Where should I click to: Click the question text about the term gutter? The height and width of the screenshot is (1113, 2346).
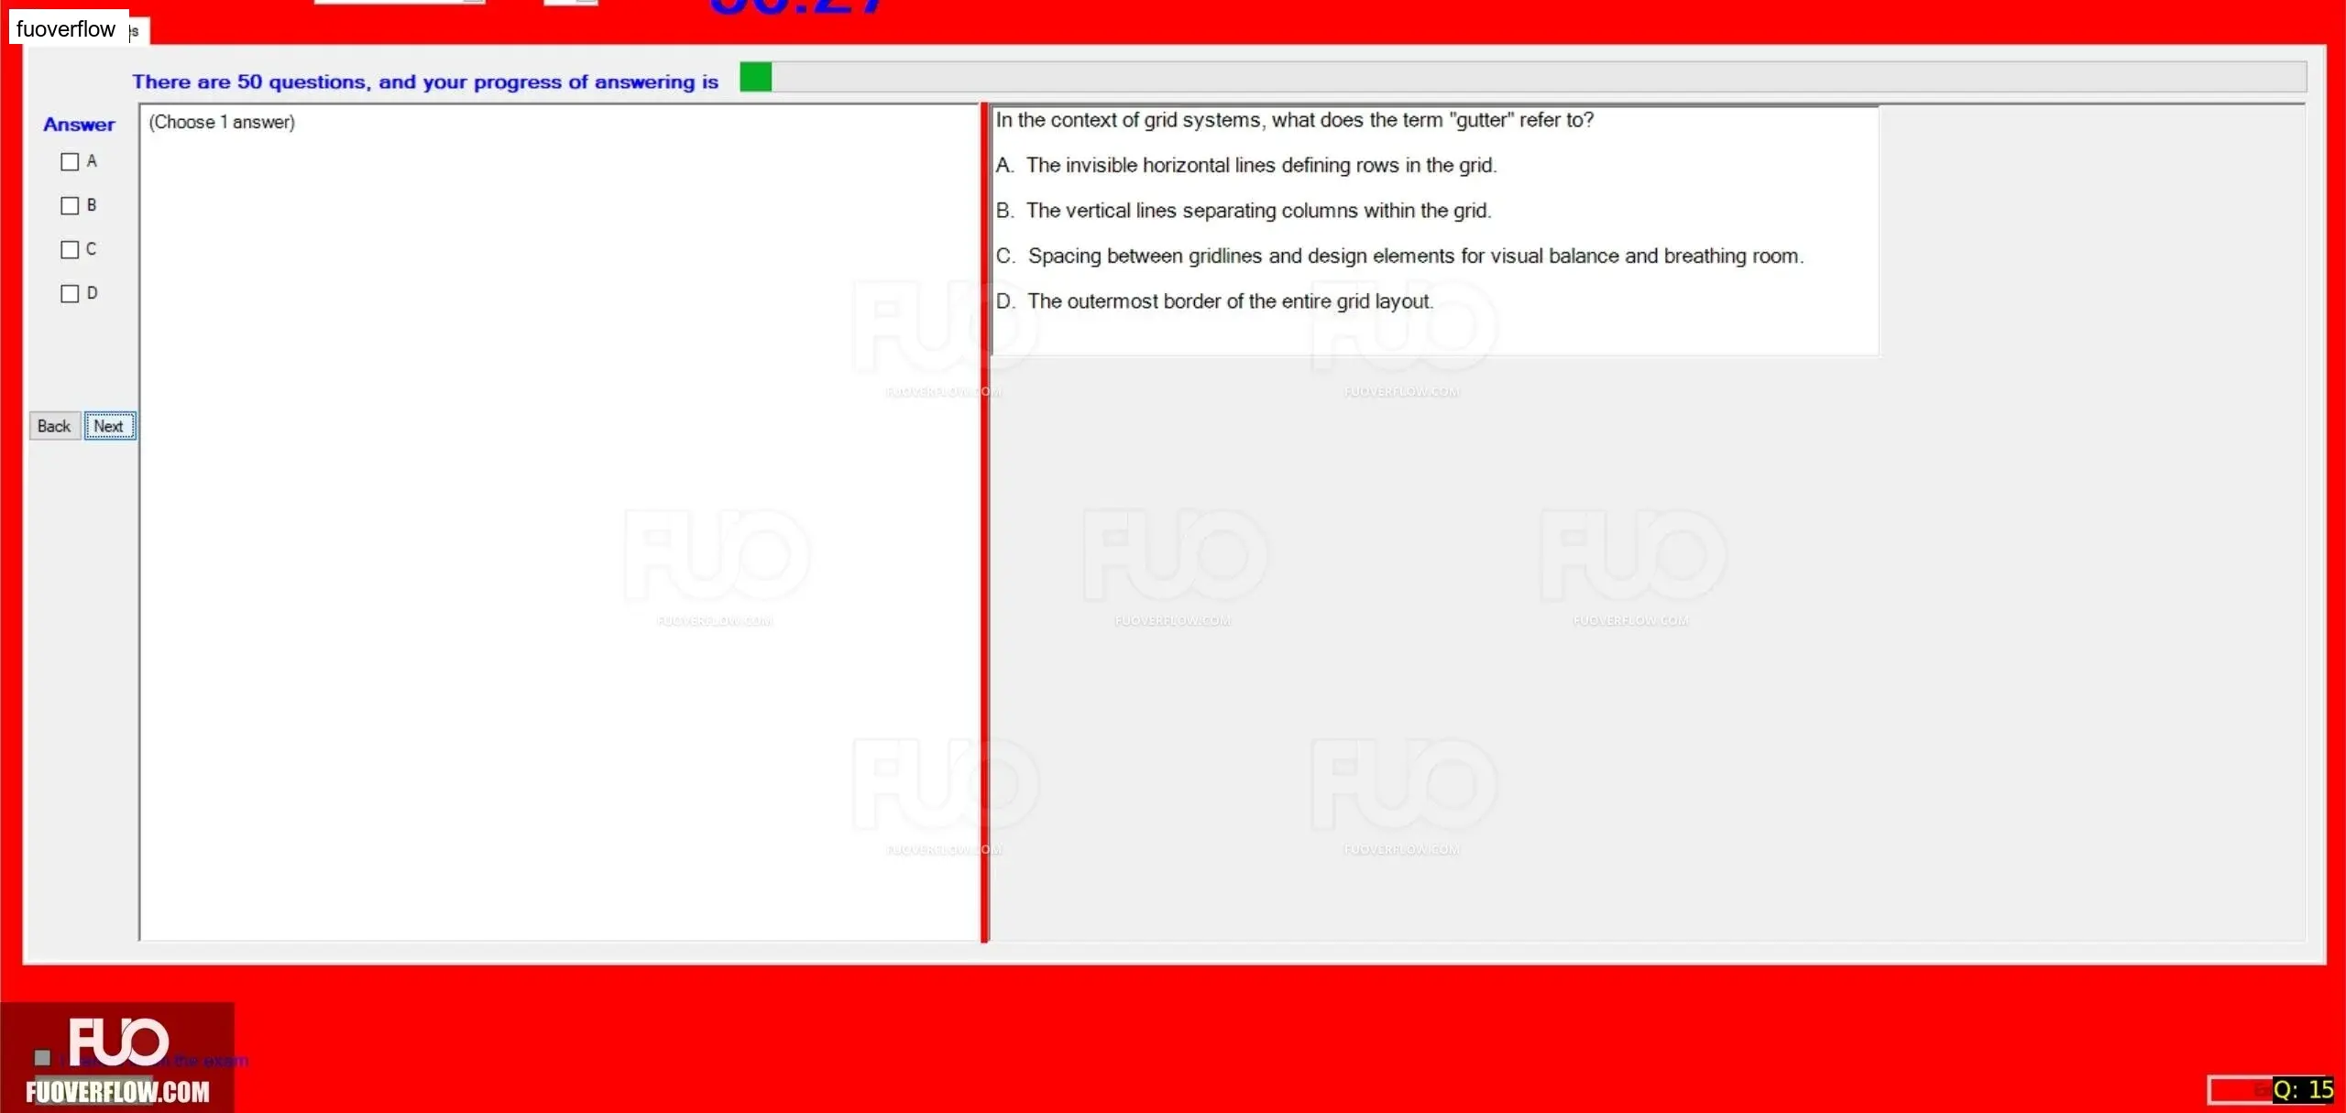point(1294,120)
